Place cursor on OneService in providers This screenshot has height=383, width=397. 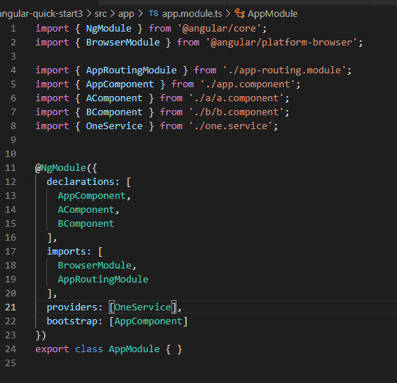click(143, 307)
